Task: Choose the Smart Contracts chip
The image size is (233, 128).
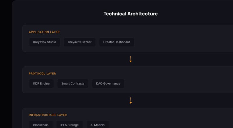Action: click(x=73, y=83)
